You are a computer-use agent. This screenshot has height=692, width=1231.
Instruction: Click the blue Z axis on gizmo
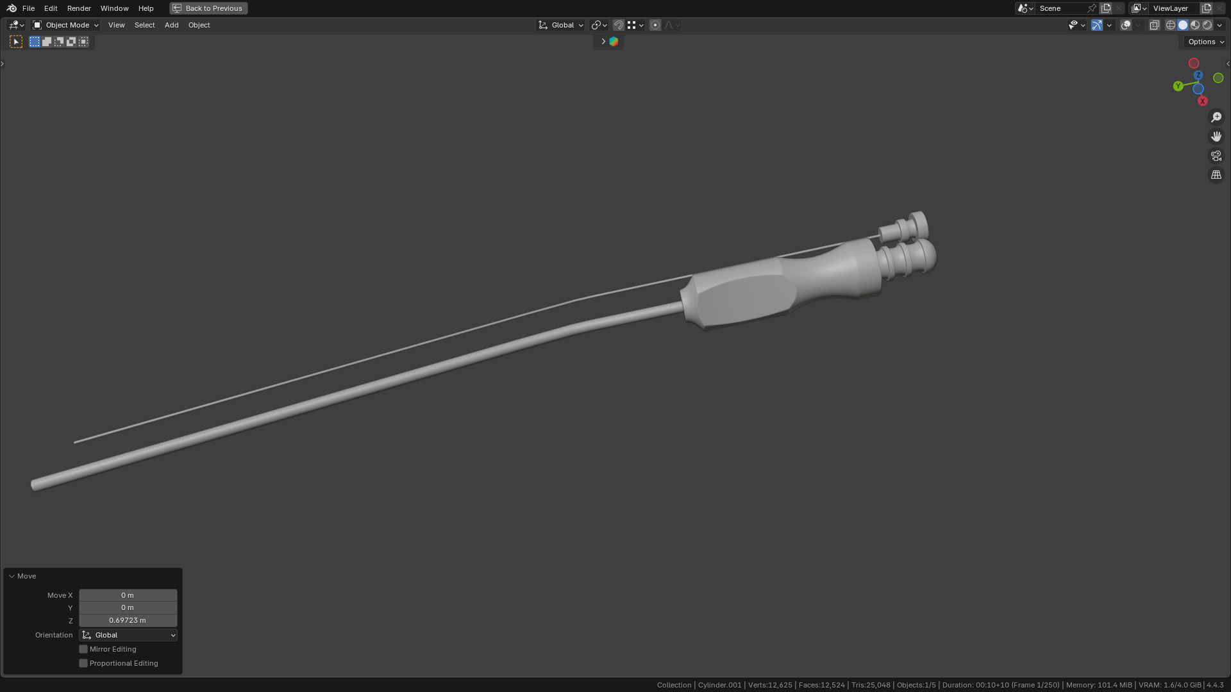point(1198,75)
